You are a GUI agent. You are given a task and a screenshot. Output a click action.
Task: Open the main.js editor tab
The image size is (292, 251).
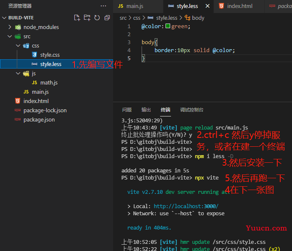(138, 6)
